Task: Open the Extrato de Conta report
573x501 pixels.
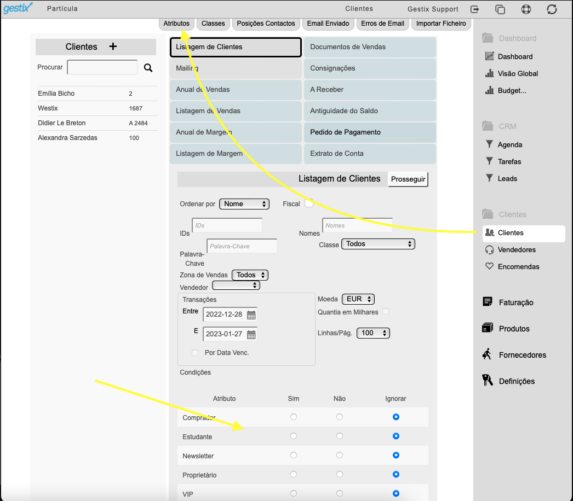Action: (x=370, y=154)
